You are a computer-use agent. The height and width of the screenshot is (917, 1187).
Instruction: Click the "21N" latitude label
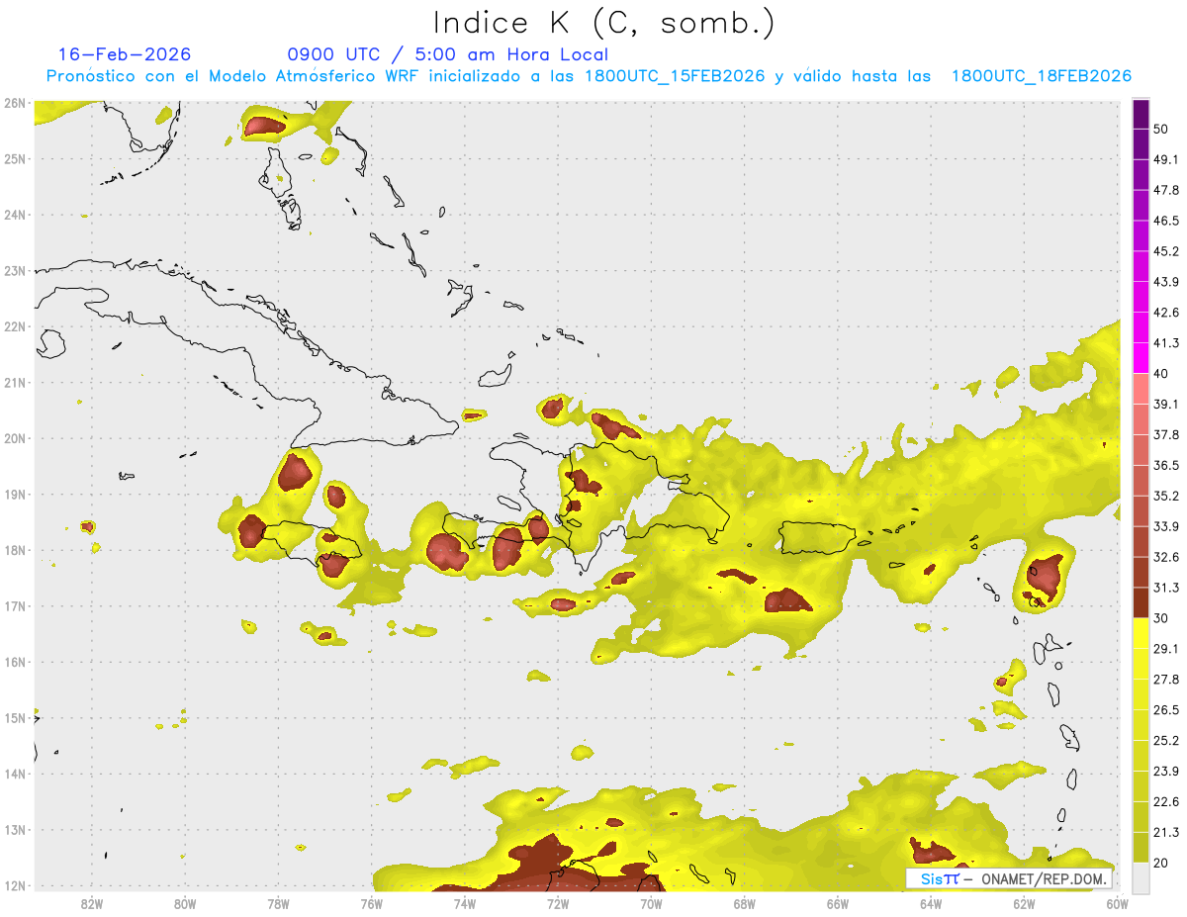[14, 382]
